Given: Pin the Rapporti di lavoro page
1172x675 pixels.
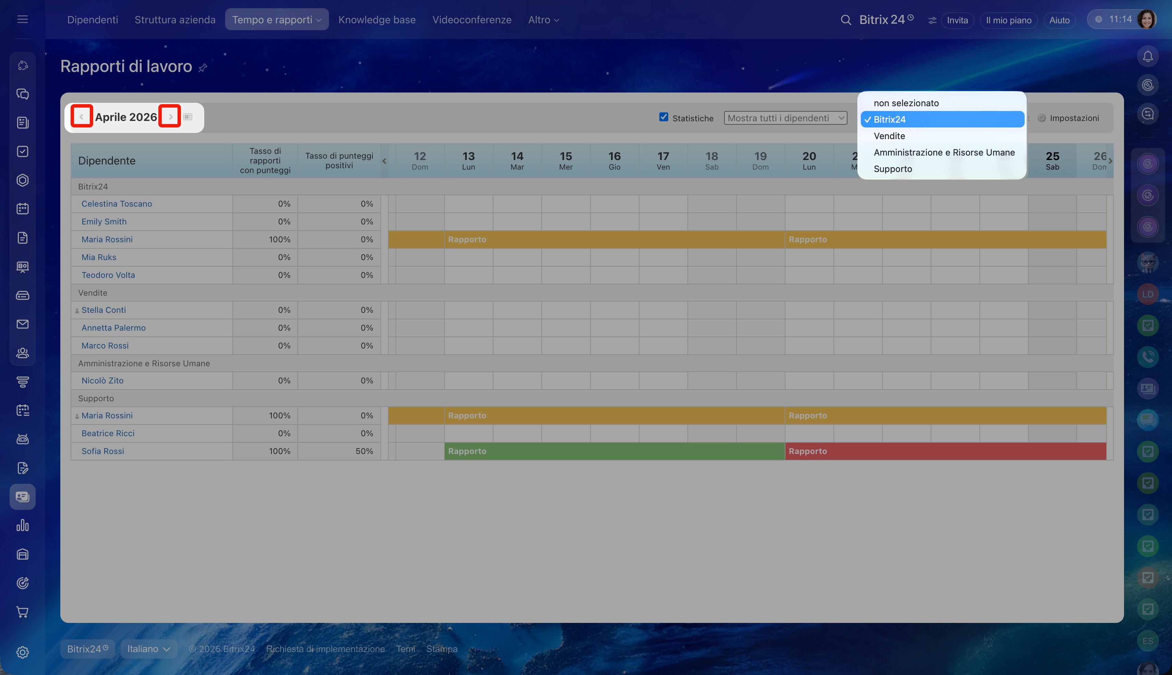Looking at the screenshot, I should pyautogui.click(x=203, y=68).
